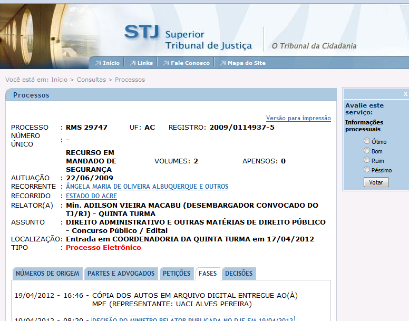Click the Processo Eletrônico type text
Viewport: 409px width, 321px height.
coord(103,247)
